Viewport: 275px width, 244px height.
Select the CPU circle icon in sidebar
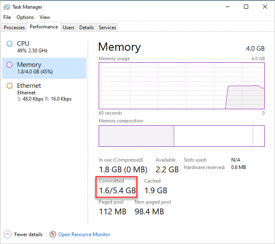click(9, 44)
